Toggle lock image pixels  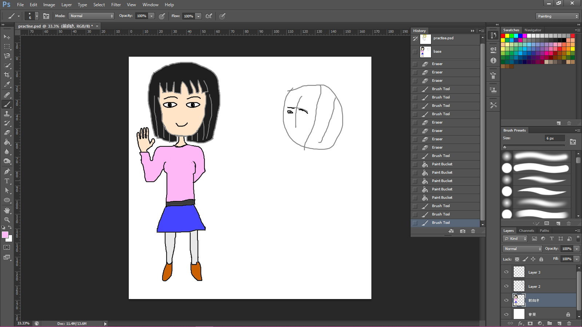click(x=525, y=259)
